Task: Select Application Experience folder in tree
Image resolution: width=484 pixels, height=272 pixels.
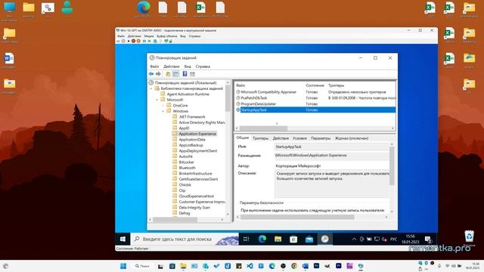Action: tap(197, 134)
